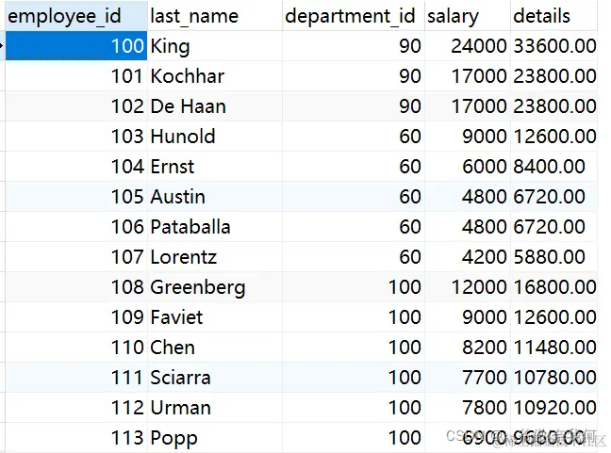Select the Ernst name cell
611x453 pixels.
[x=215, y=167]
